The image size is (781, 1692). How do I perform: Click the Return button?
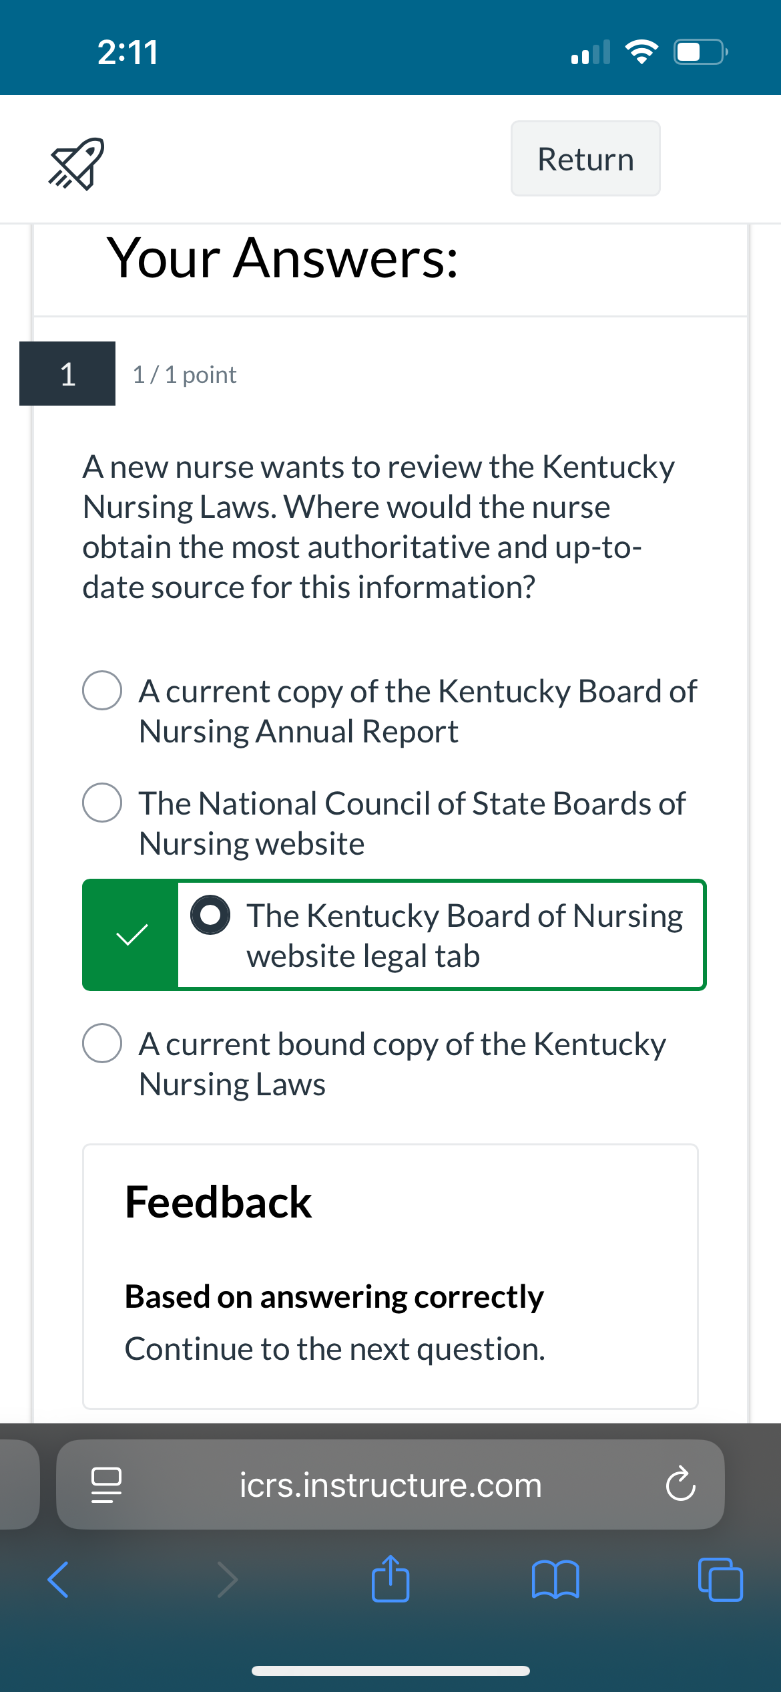585,158
